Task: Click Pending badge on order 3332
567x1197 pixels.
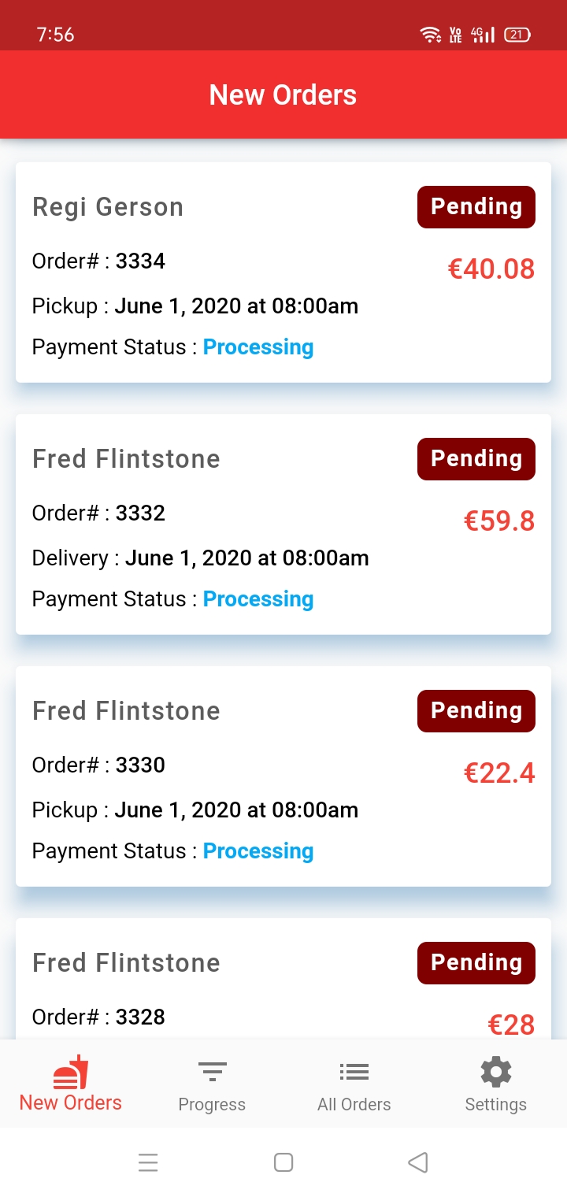Action: click(476, 459)
